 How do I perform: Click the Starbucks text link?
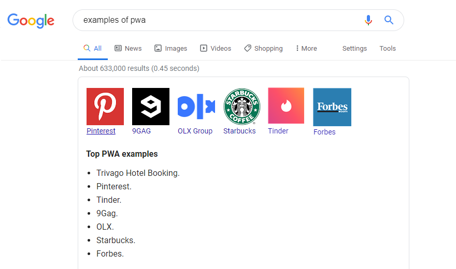pos(239,131)
